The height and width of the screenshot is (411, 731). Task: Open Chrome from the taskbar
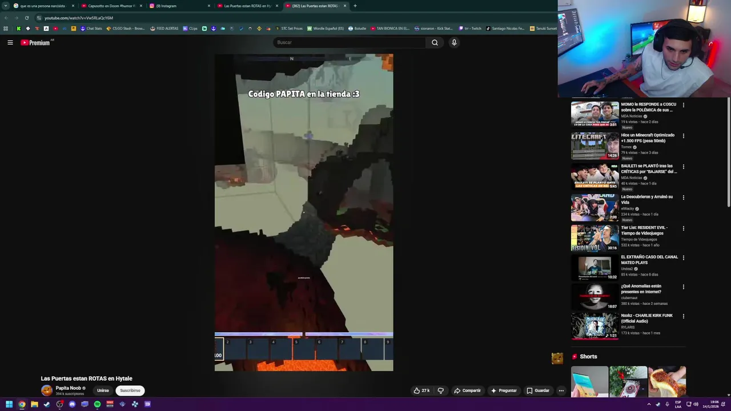[x=22, y=404]
